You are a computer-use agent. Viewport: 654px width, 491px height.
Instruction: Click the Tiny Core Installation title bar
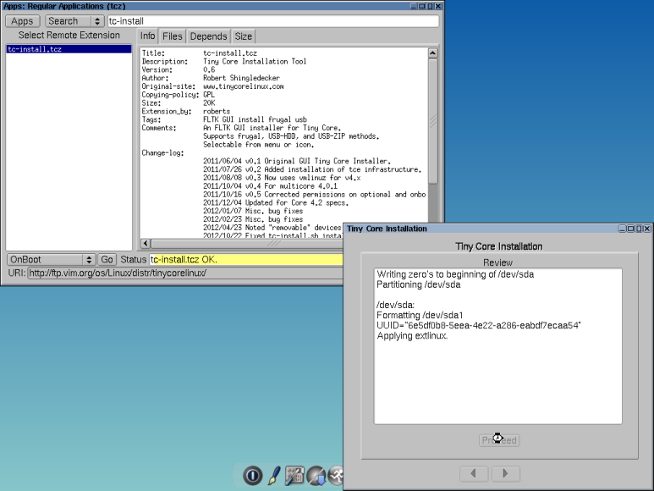tap(480, 229)
